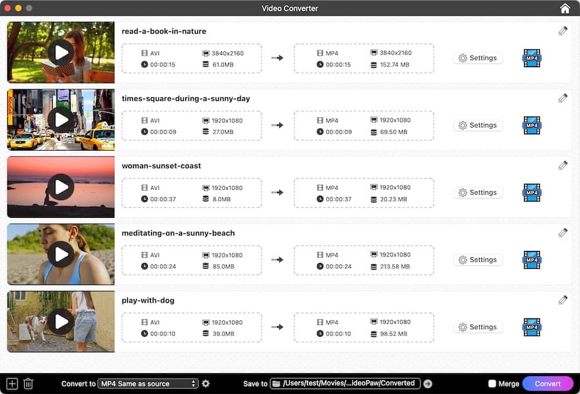The height and width of the screenshot is (394, 580).
Task: Click the add video plus icon
Action: pyautogui.click(x=11, y=383)
